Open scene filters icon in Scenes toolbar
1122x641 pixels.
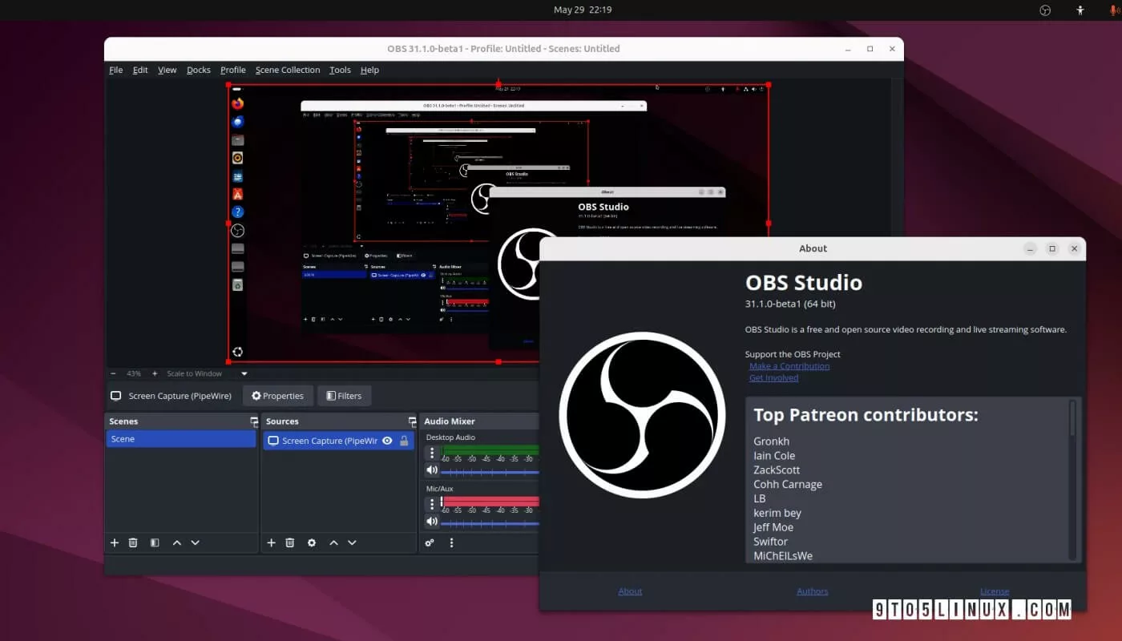click(x=155, y=542)
